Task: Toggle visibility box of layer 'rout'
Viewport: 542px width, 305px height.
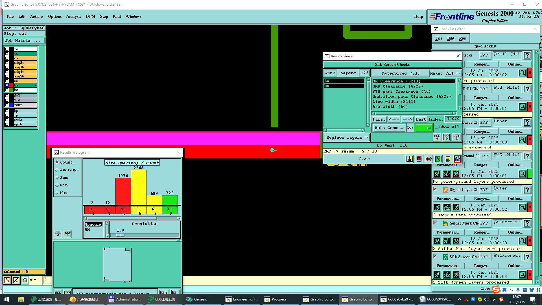Action: coord(7,105)
